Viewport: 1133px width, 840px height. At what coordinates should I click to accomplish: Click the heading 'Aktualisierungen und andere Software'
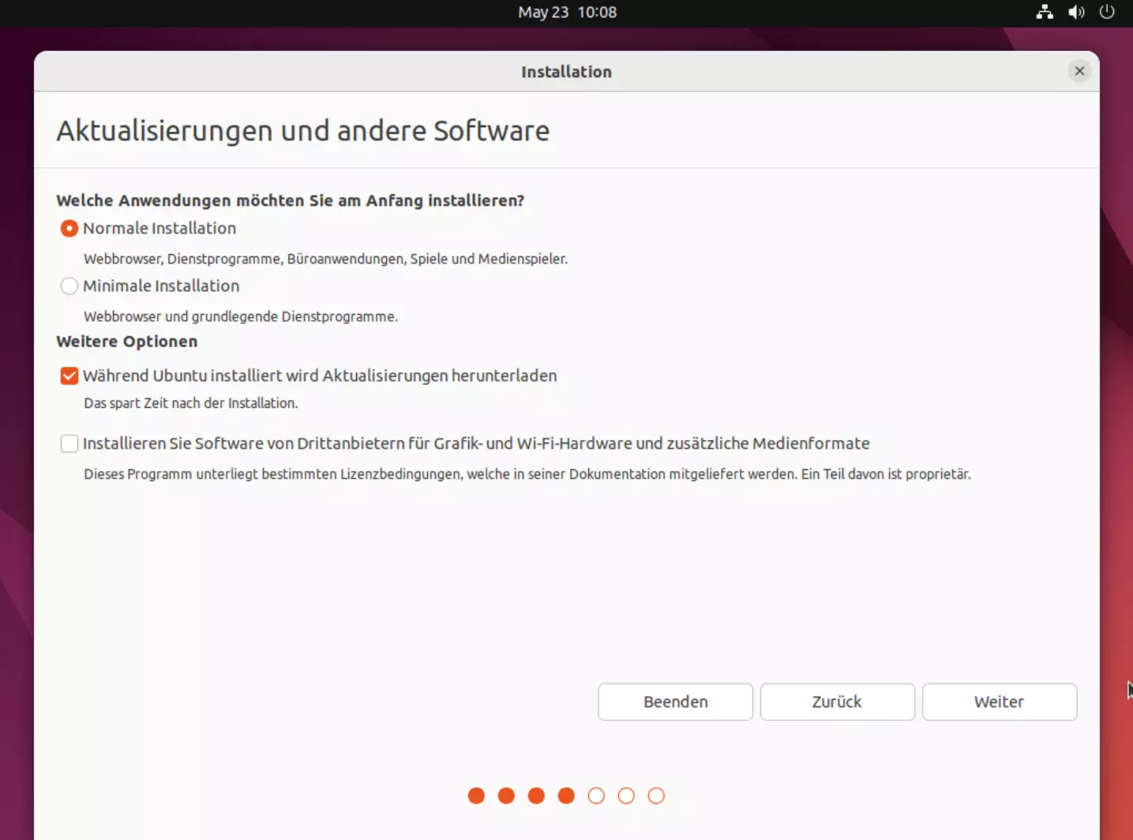(302, 130)
